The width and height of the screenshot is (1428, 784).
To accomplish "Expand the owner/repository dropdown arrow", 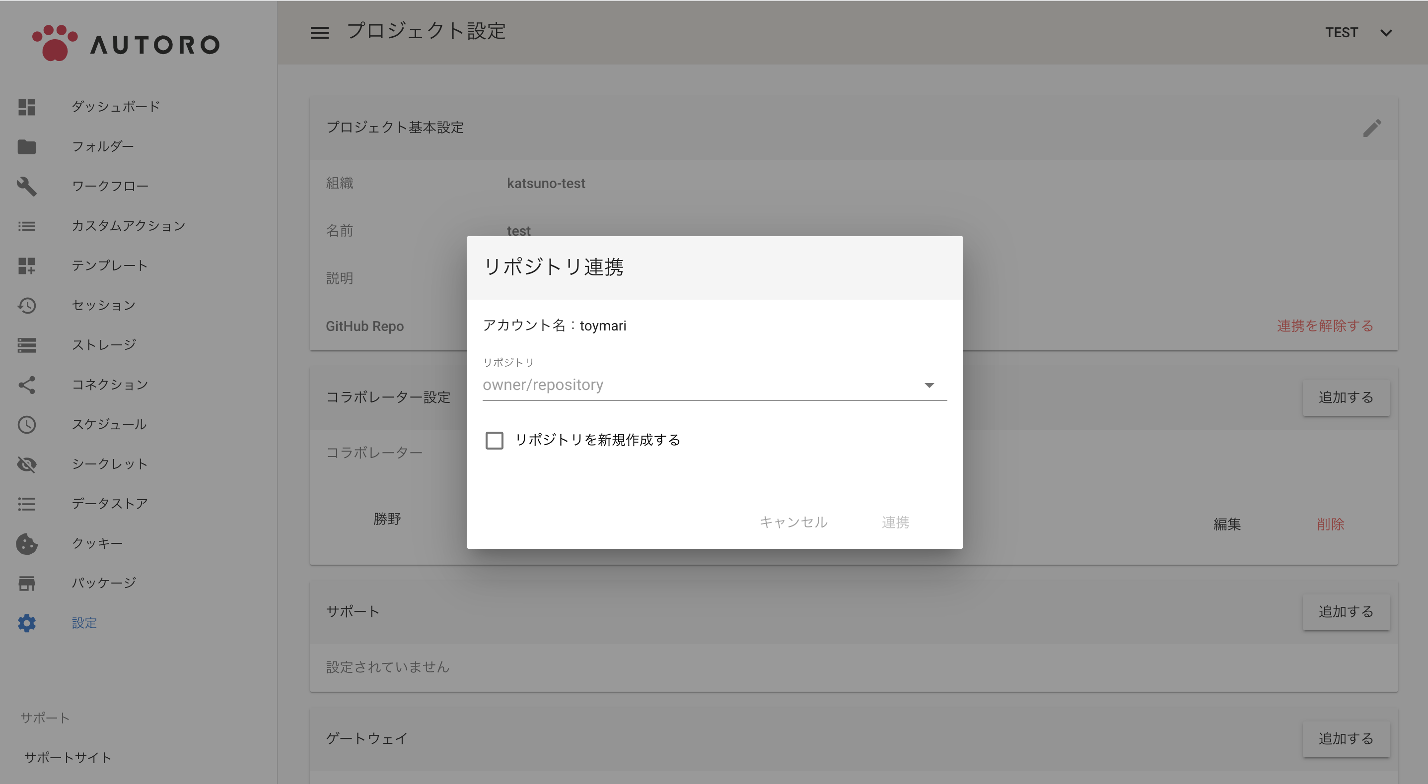I will tap(929, 385).
